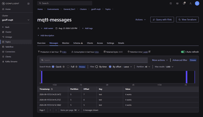The width and height of the screenshot is (203, 117).
Task: Collapse the sidebar panel icon
Action: (x=29, y=3)
